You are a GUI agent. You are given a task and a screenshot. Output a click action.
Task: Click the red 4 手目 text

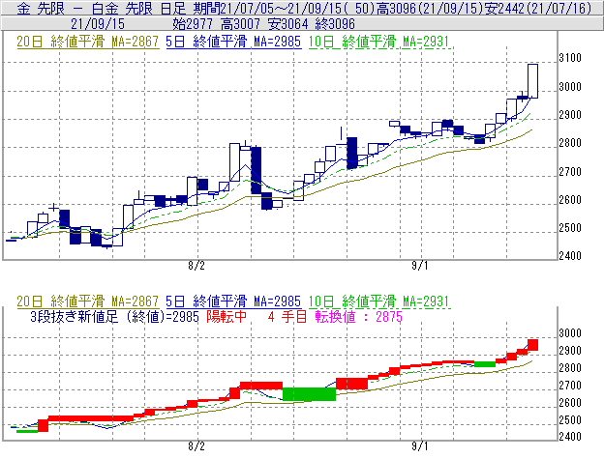pyautogui.click(x=287, y=317)
